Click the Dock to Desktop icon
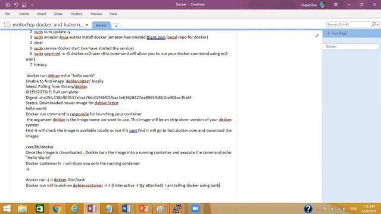 [24, 5]
